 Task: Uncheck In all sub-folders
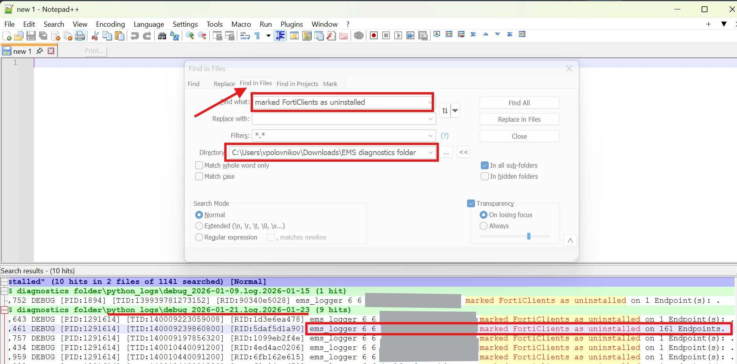point(485,165)
